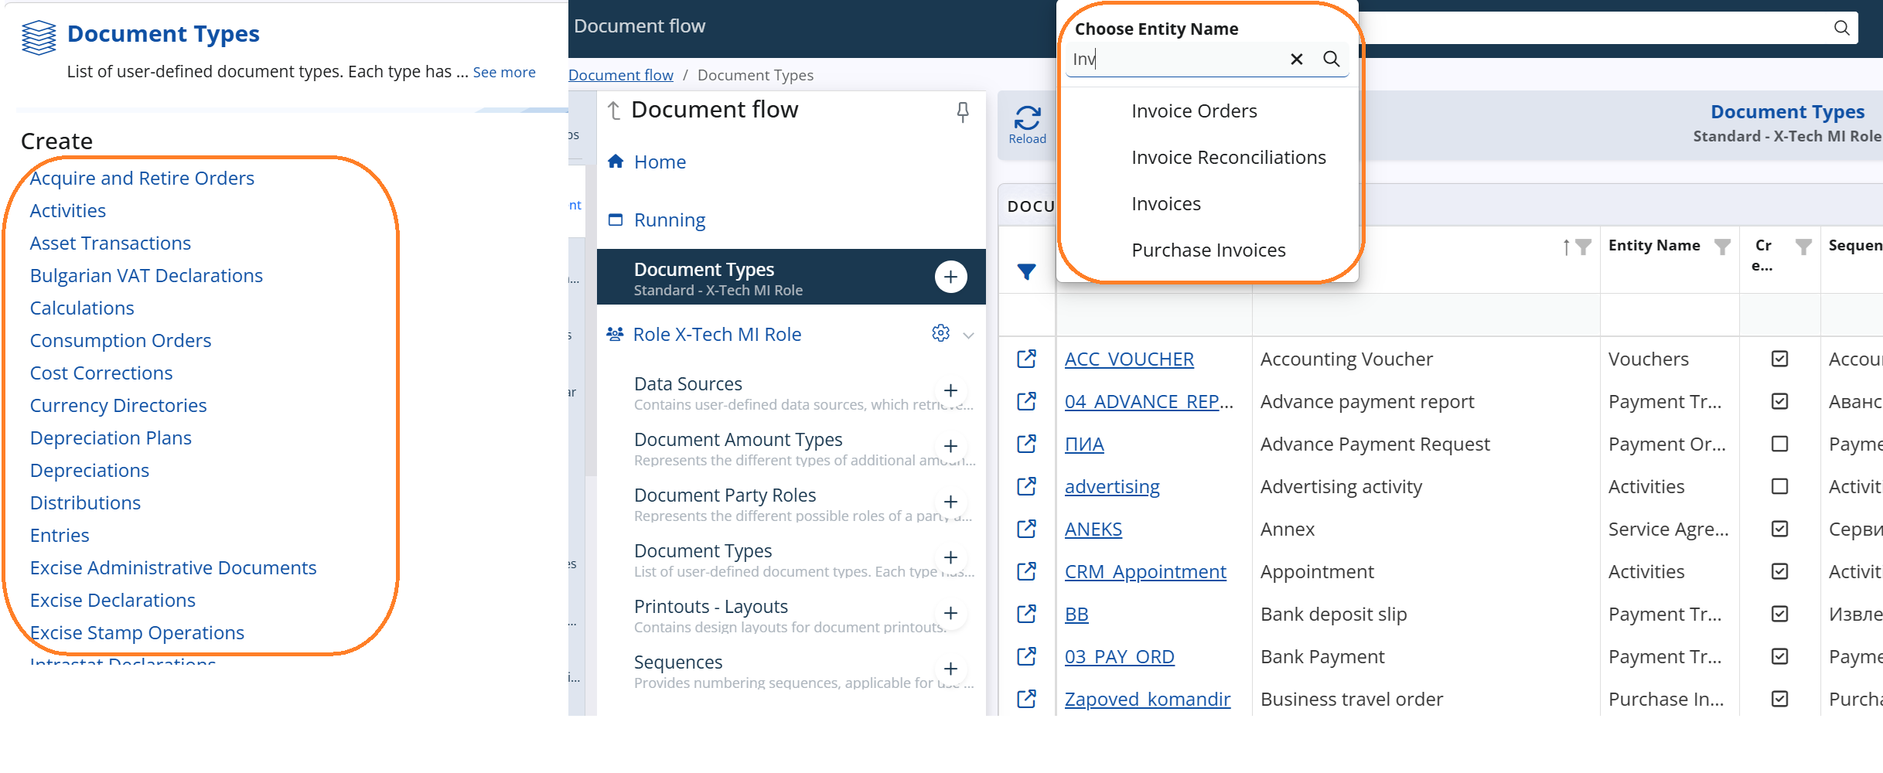Open the 04_ADVANCE_REP row external-link icon

(x=1026, y=401)
